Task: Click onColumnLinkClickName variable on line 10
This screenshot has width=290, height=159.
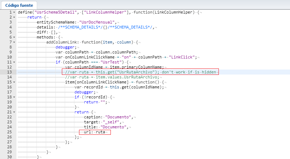Action: (x=90, y=57)
